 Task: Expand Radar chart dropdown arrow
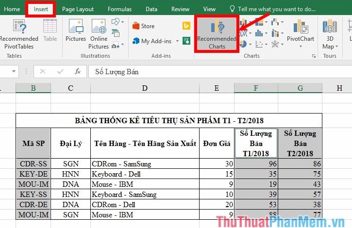(282, 44)
